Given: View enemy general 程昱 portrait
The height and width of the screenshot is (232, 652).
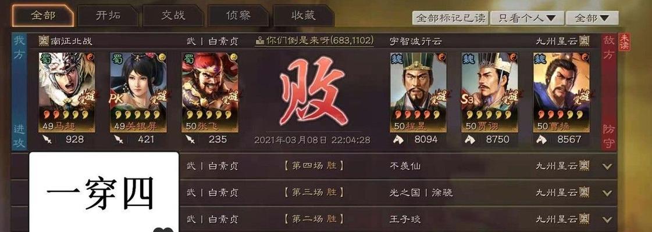Looking at the screenshot, I should (x=418, y=92).
